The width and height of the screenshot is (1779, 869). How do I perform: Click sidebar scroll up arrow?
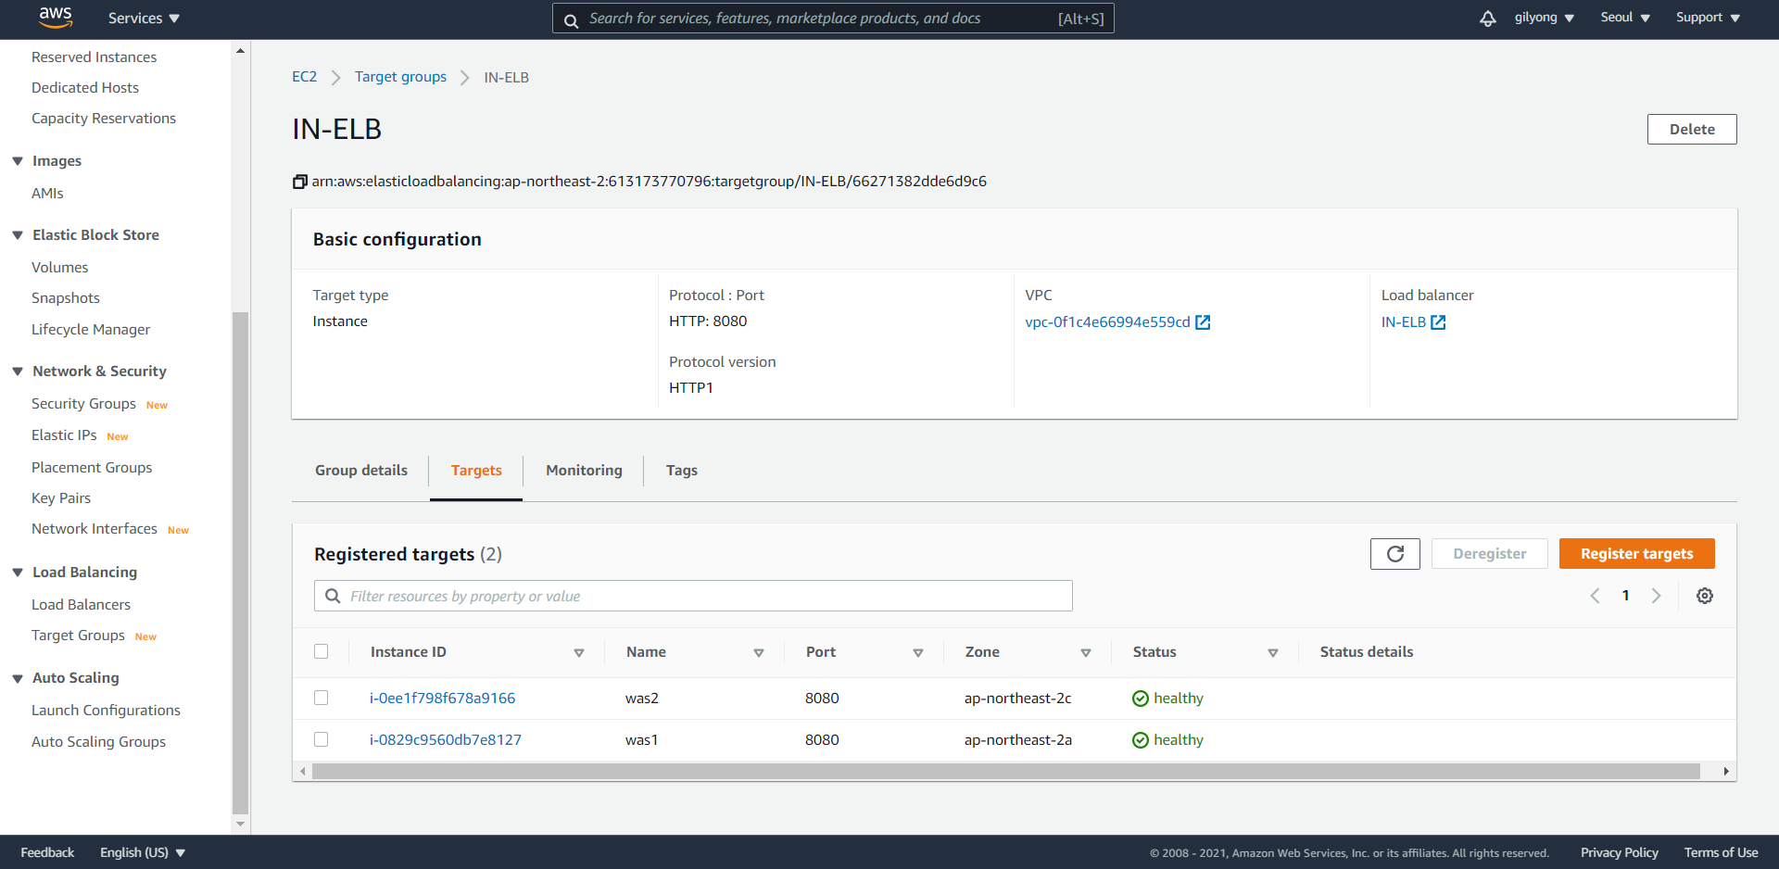click(240, 51)
